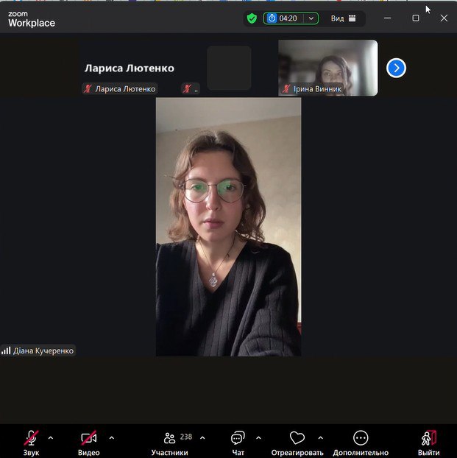Expand chevron next to Отреагировать

(x=320, y=437)
